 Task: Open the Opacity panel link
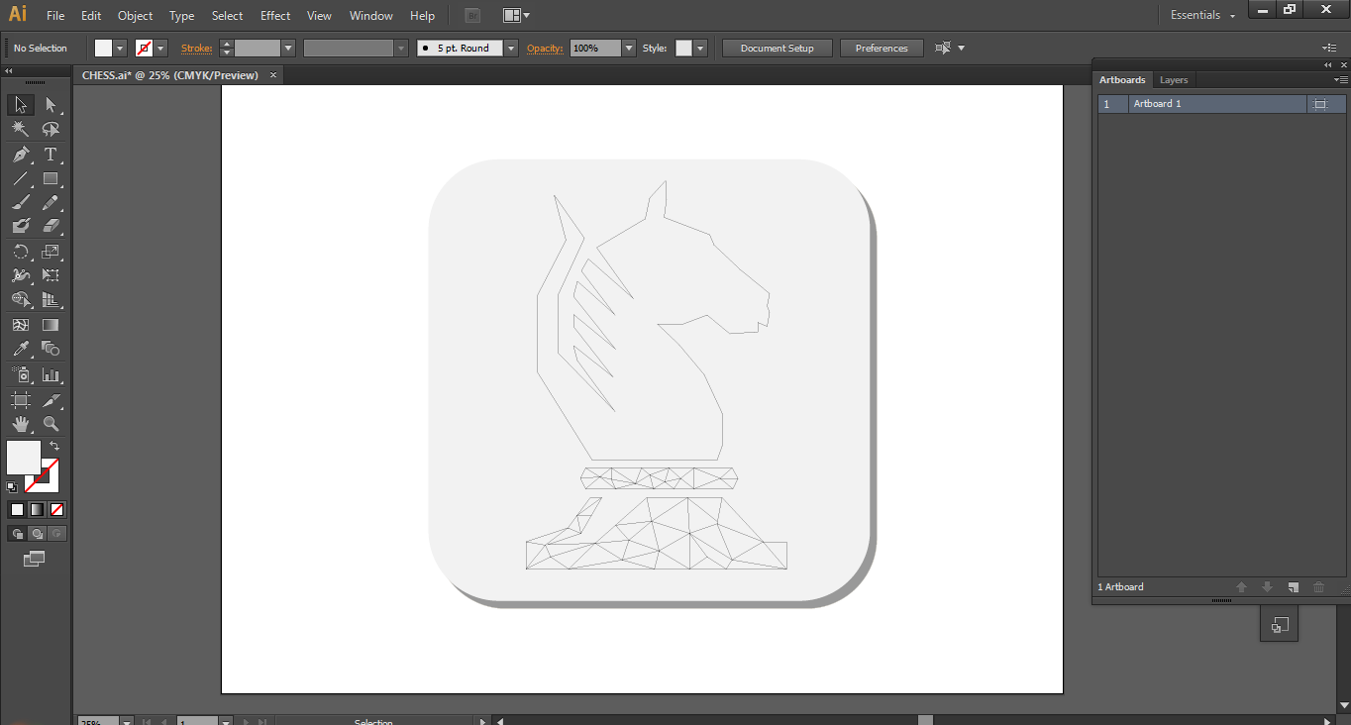click(x=545, y=48)
